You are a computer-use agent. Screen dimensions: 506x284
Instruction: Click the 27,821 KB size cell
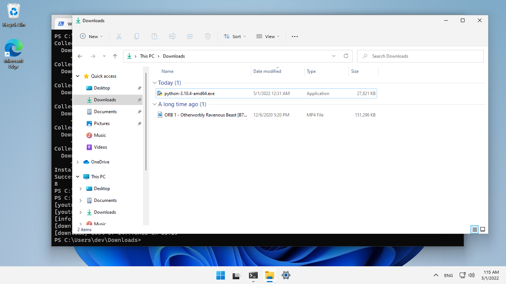coord(366,94)
